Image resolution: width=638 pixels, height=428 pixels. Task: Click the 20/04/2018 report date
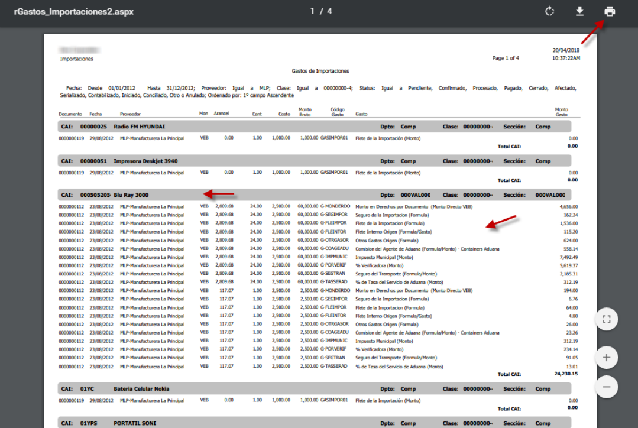tap(565, 51)
